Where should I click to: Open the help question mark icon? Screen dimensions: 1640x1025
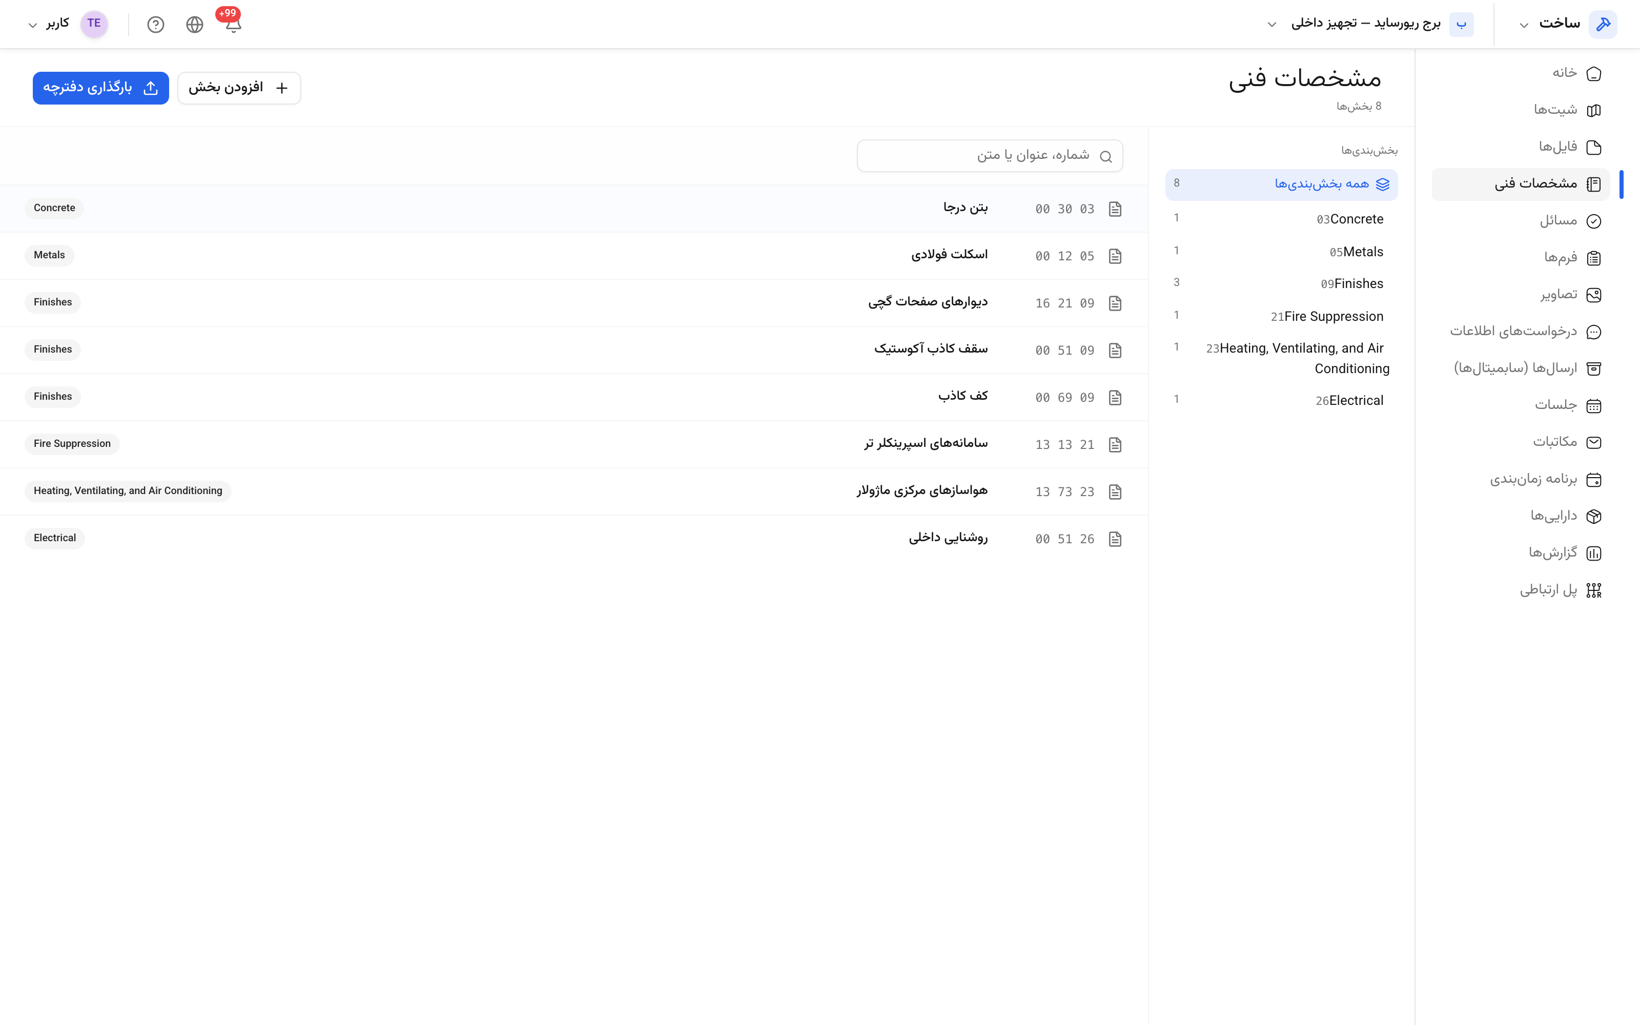[x=156, y=25]
